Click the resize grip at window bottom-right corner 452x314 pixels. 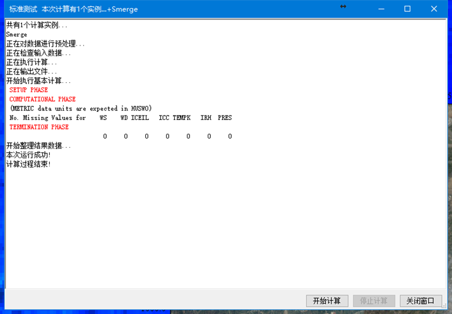[x=444, y=306]
